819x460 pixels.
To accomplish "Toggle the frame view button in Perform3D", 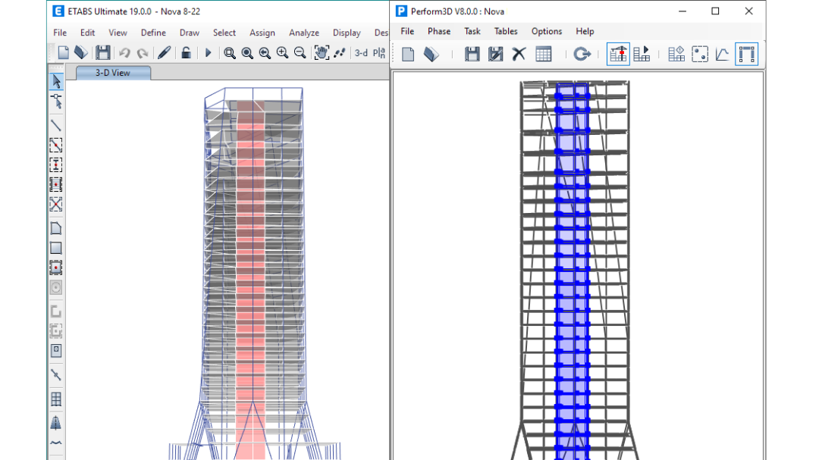I will click(x=746, y=54).
